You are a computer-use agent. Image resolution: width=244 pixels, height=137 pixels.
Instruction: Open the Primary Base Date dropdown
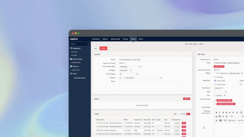click(130, 67)
